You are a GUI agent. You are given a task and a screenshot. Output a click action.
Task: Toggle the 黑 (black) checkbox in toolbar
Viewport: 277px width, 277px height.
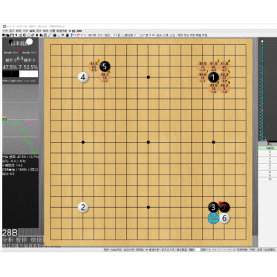[164, 35]
